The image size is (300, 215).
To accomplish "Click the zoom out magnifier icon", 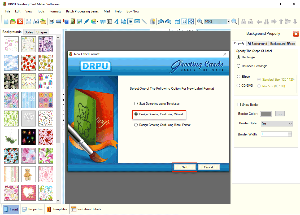I will [234, 21].
